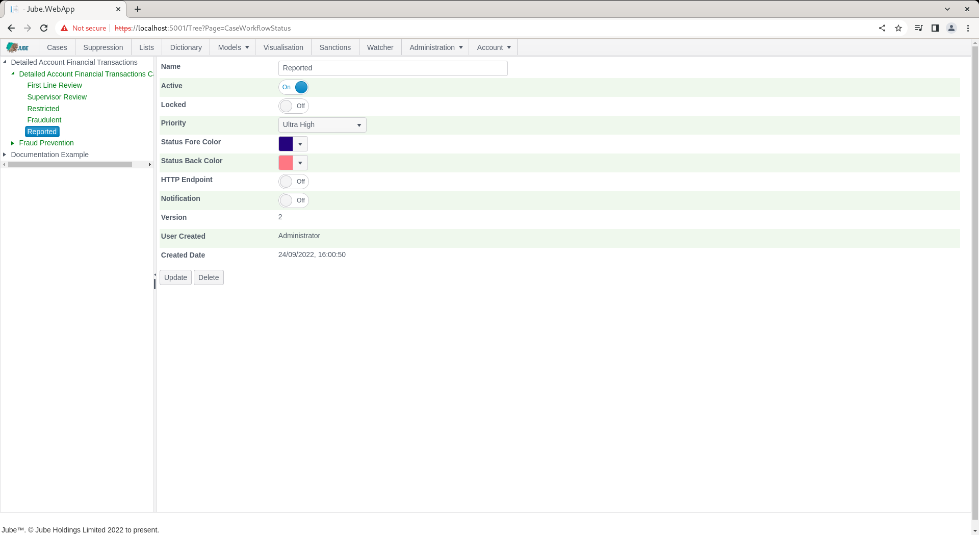Open the Models menu
979x535 pixels.
(x=233, y=47)
